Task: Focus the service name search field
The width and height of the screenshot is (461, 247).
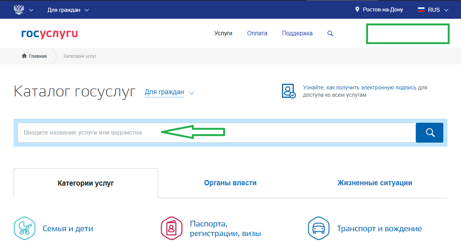Action: click(x=217, y=133)
